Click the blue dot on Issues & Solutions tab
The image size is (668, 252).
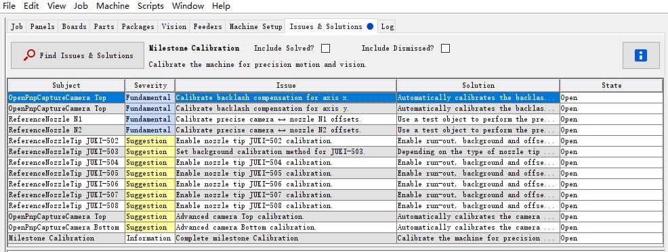370,26
